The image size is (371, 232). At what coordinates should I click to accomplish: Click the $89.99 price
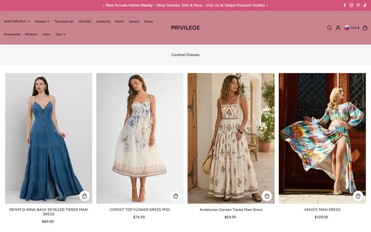pos(48,222)
